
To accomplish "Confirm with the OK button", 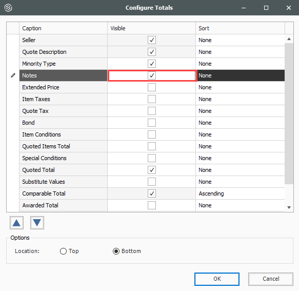I will point(217,279).
